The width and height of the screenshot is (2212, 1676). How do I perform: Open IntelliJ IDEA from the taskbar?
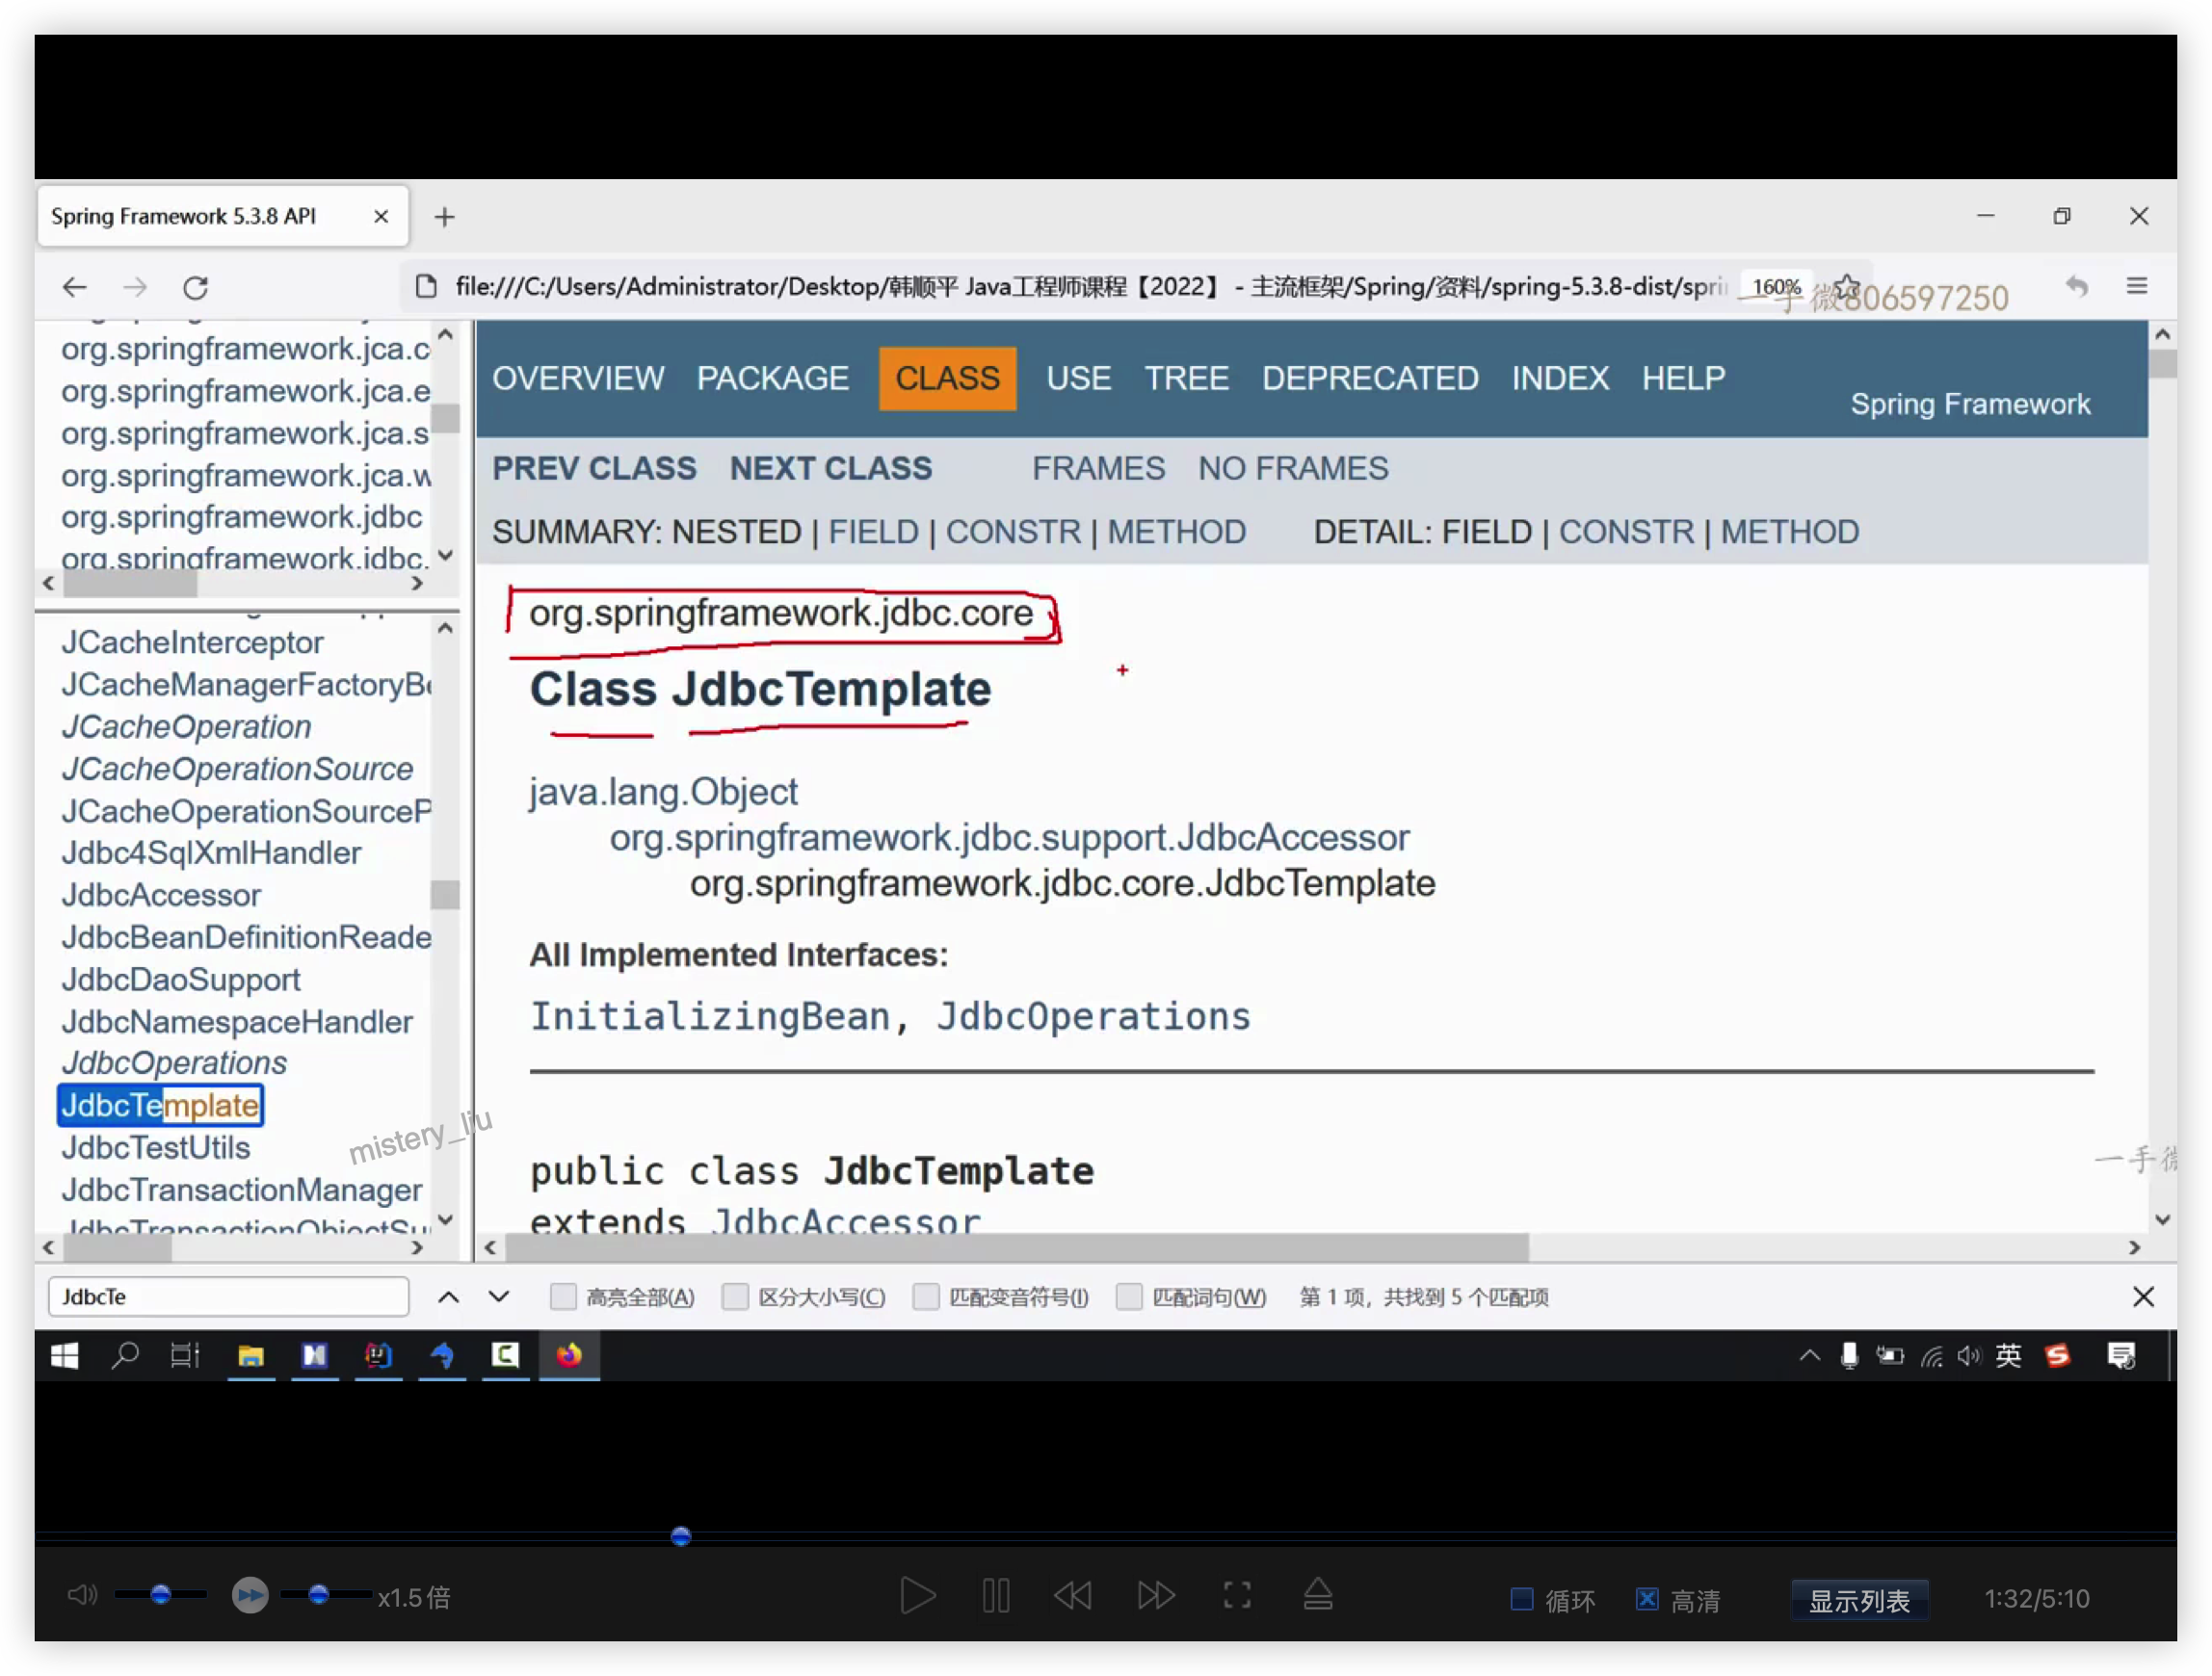pos(379,1356)
